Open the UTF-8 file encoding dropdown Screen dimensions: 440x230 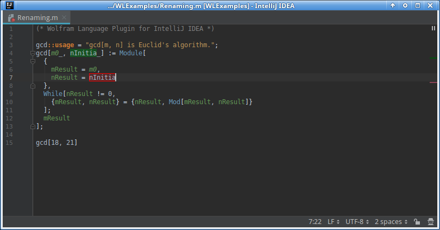tap(357, 222)
